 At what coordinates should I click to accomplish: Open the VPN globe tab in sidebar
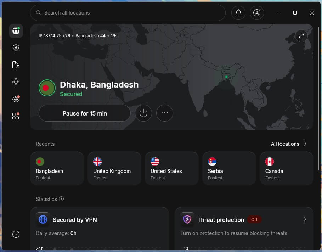[16, 31]
